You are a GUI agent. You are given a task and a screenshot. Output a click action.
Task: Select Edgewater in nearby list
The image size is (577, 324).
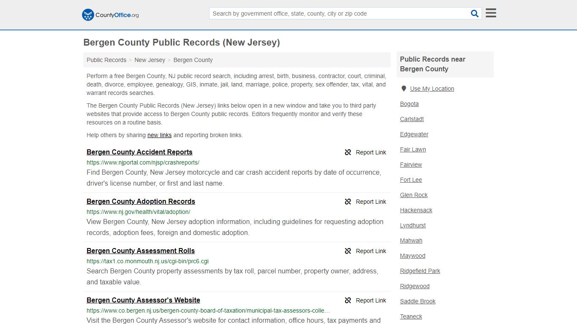pos(414,134)
